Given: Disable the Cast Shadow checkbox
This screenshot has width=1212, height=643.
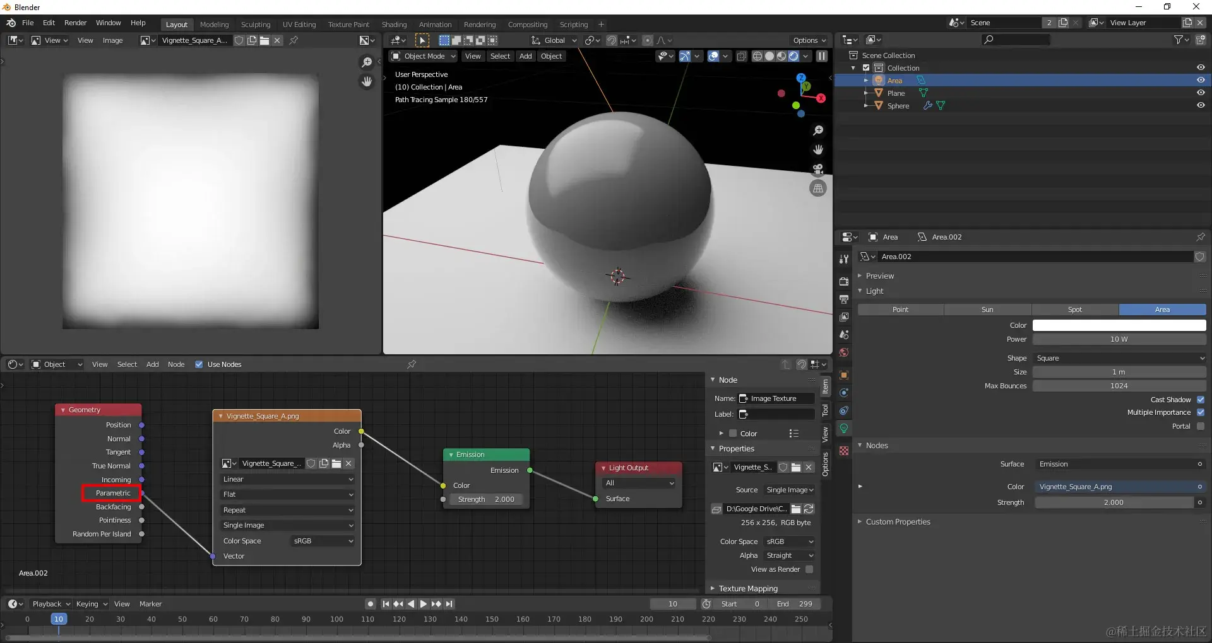Looking at the screenshot, I should click(x=1201, y=400).
